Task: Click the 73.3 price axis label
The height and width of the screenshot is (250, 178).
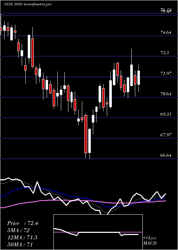Action: [x=165, y=53]
